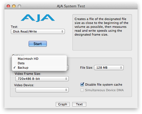
Task: Switch to the Text view button
Action: pyautogui.click(x=79, y=104)
